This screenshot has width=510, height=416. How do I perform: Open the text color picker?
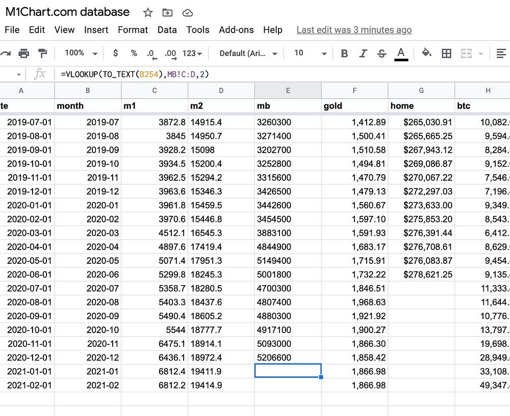(401, 53)
